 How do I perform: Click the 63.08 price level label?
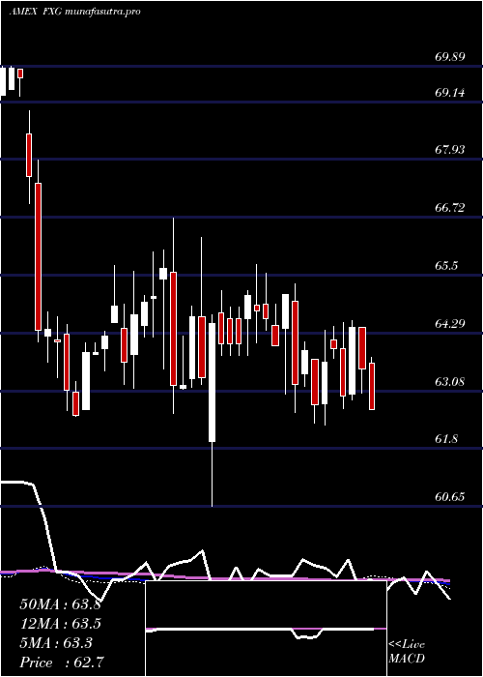coord(450,381)
